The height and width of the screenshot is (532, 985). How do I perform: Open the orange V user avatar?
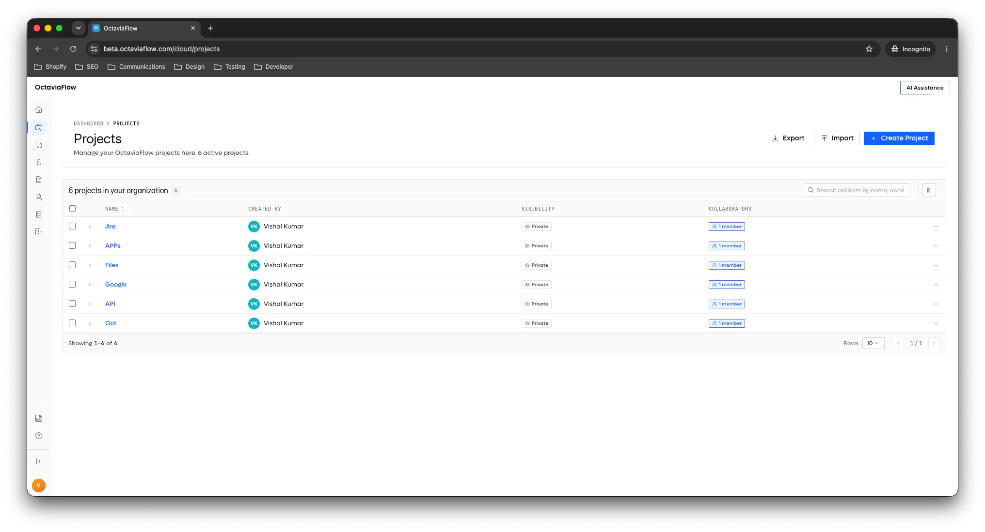pyautogui.click(x=39, y=486)
